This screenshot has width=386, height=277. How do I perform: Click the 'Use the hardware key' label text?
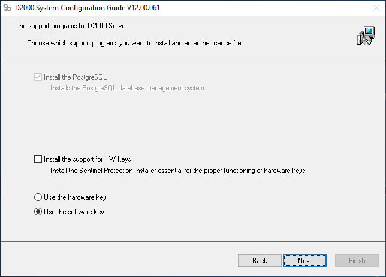point(75,197)
